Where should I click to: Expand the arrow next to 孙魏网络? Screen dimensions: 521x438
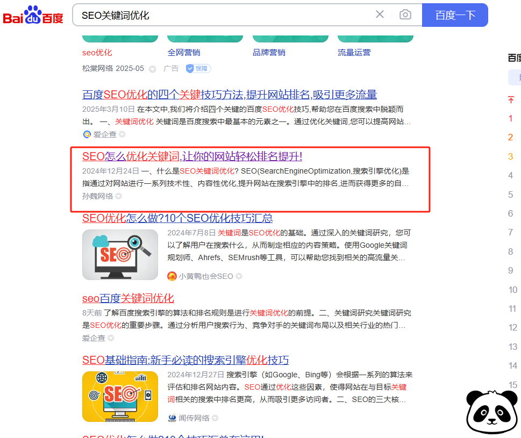click(x=119, y=196)
